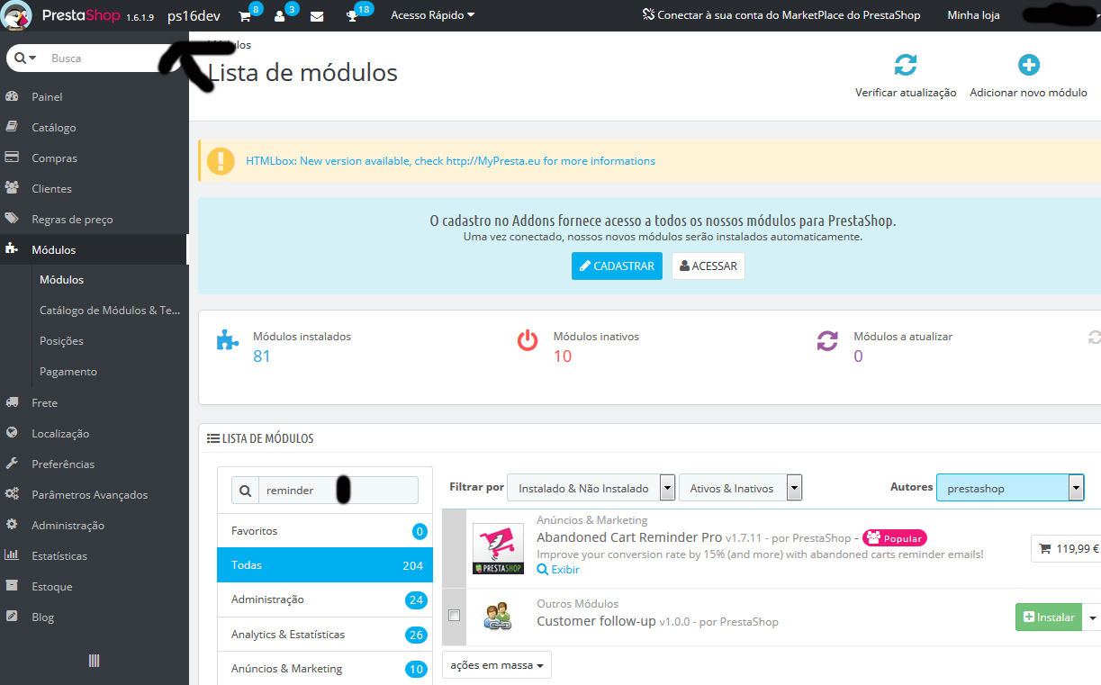The height and width of the screenshot is (685, 1101).
Task: Click the ACESSAR button
Action: [x=708, y=266]
